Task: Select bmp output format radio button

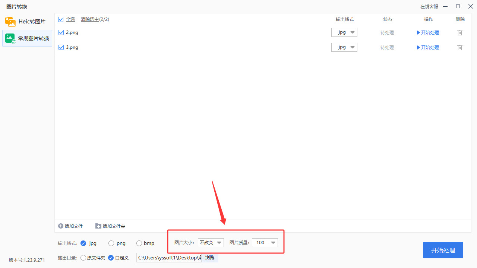Action: 139,243
